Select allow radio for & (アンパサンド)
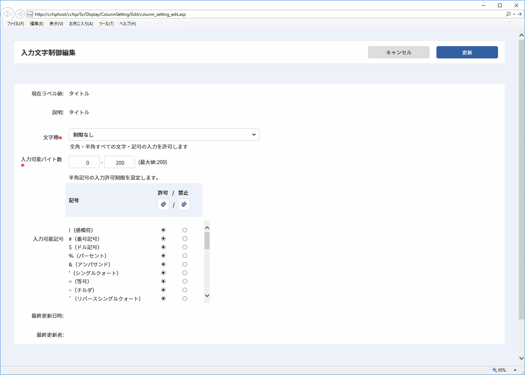 163,264
